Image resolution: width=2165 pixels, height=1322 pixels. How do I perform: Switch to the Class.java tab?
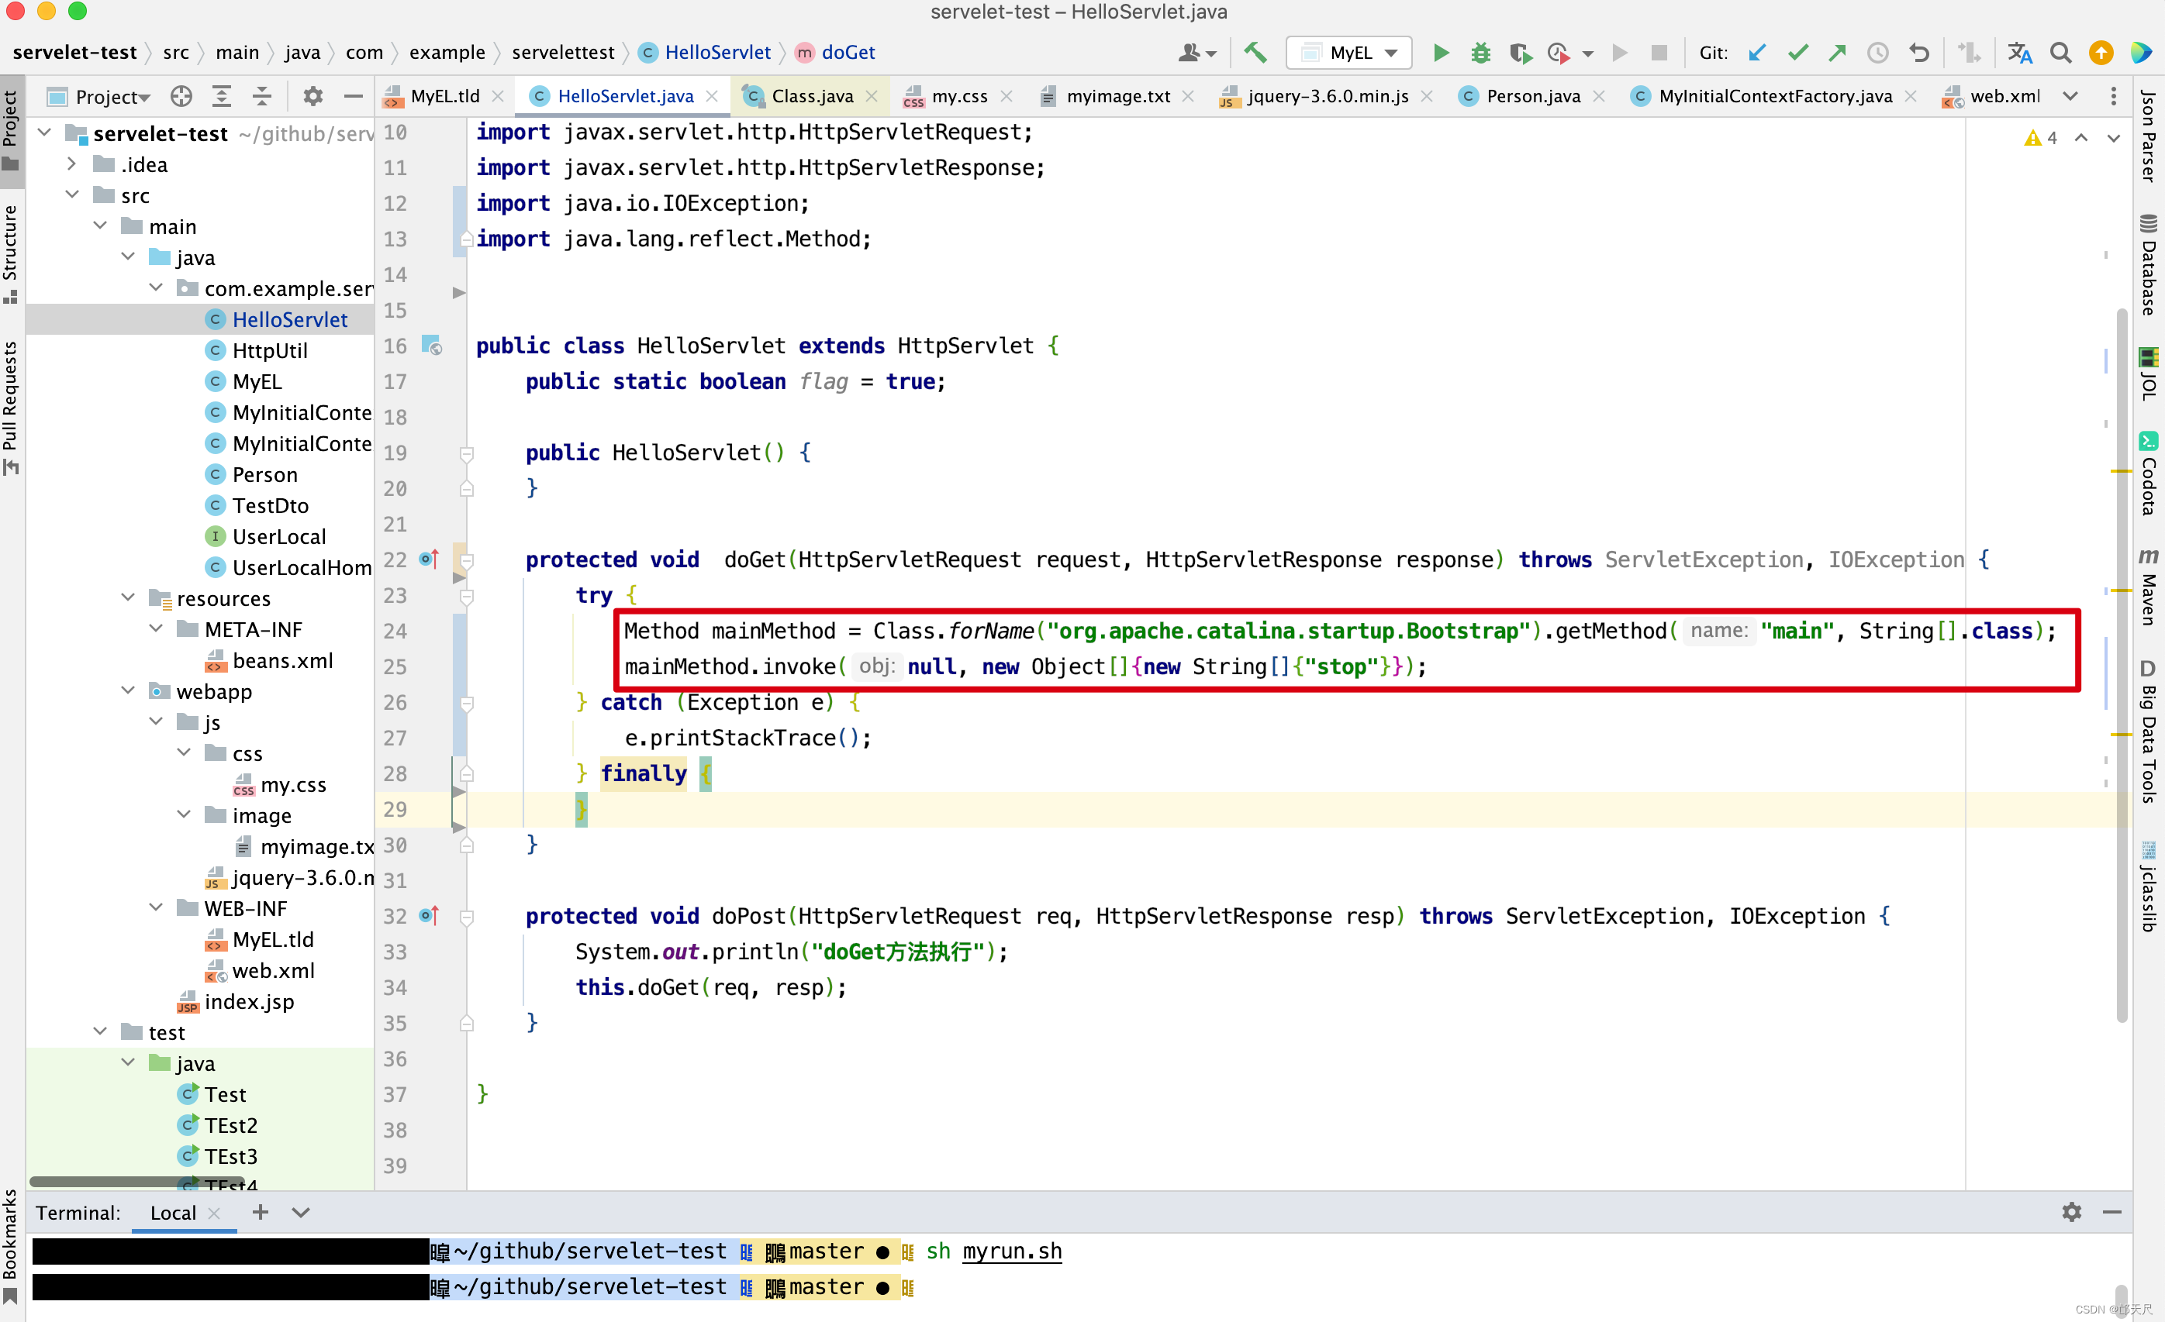click(811, 97)
